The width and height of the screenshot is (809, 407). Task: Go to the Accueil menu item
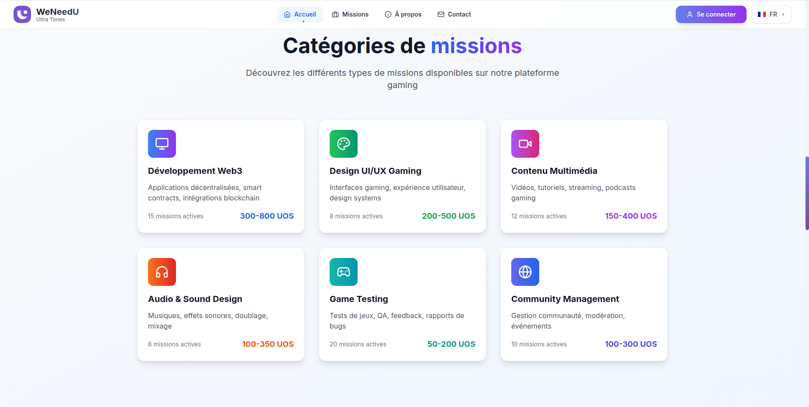click(300, 14)
